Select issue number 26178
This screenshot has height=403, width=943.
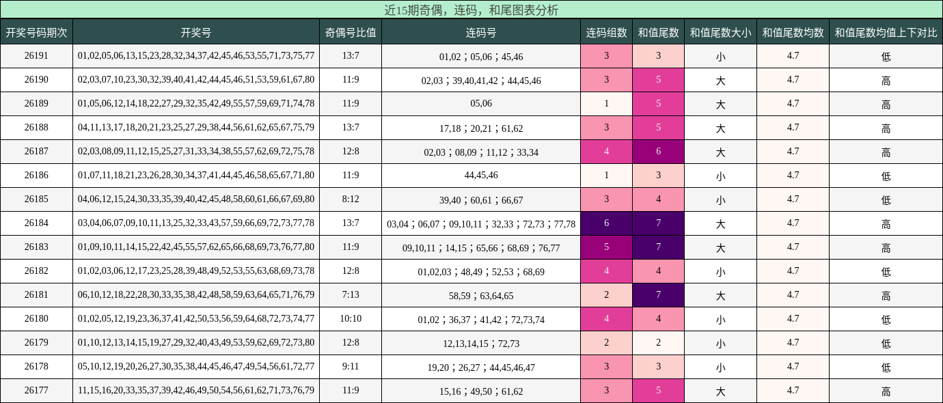point(36,367)
